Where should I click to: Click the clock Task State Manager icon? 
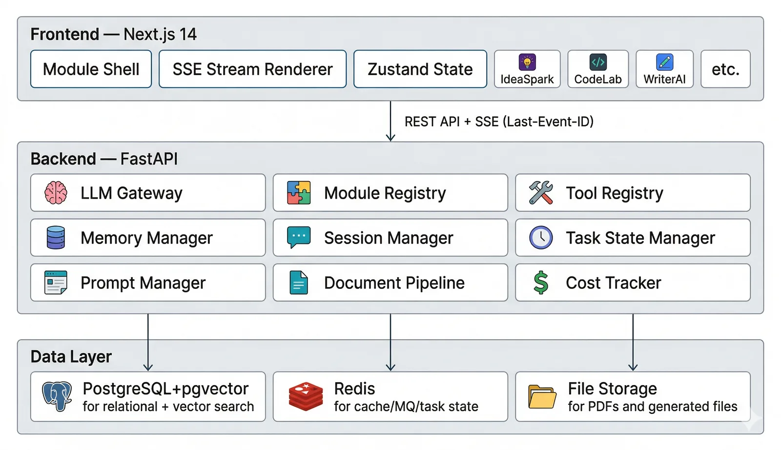(x=541, y=238)
